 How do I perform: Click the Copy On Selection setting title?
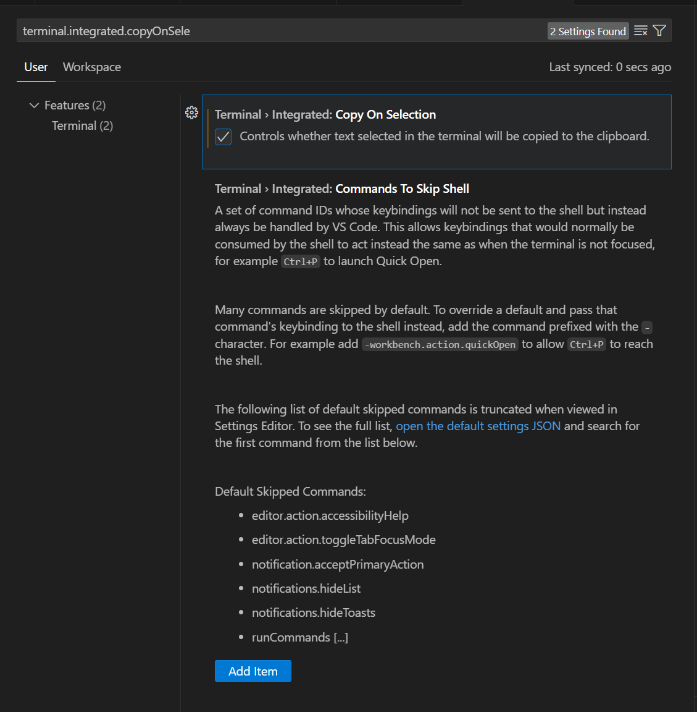[325, 114]
